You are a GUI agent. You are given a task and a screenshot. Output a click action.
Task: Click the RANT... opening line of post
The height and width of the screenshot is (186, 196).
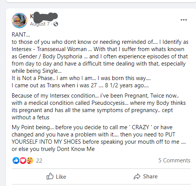[21, 35]
